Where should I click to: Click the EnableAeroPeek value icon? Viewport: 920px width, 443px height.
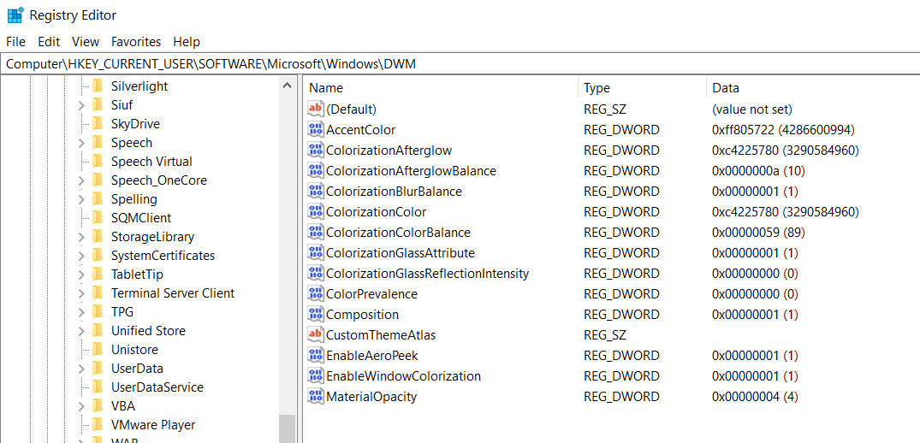click(316, 356)
